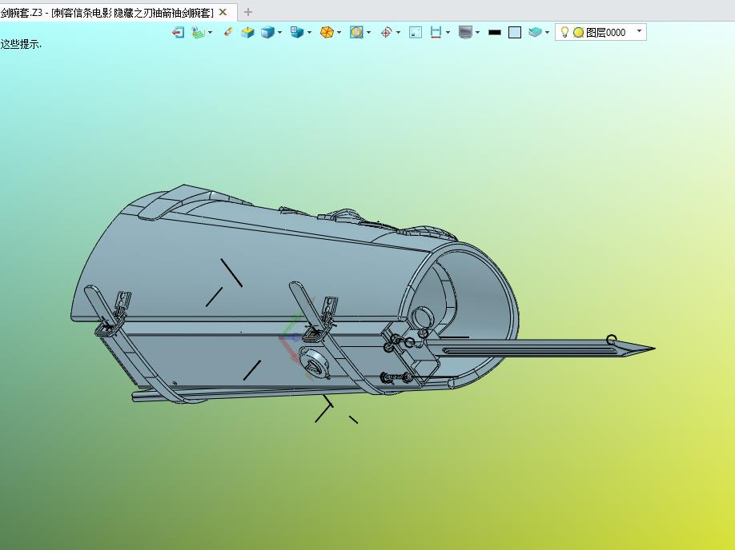Open the 图层0000 layer dropdown
735x550 pixels.
pos(639,32)
